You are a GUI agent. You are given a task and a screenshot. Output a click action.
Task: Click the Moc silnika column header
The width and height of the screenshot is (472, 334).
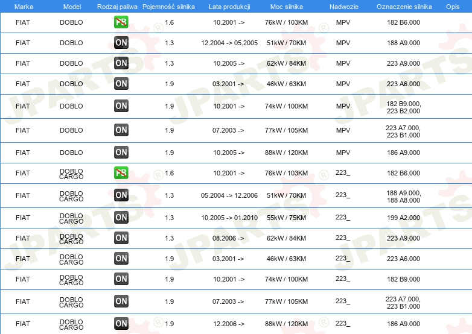pyautogui.click(x=287, y=7)
